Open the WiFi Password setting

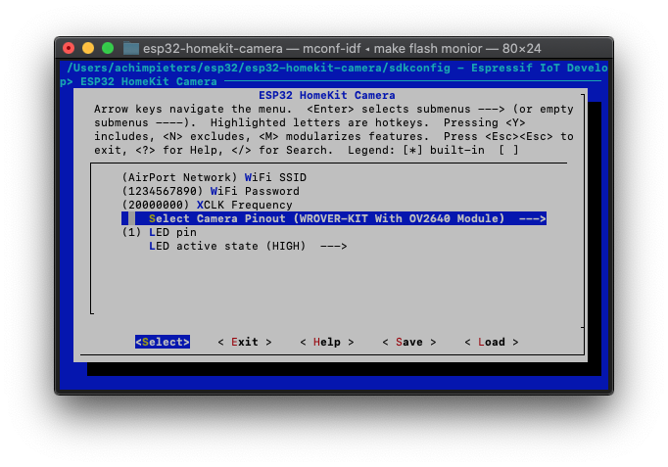211,191
